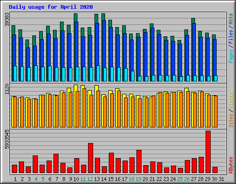
Task: Click day 16 on the x-axis
Action: (x=118, y=179)
